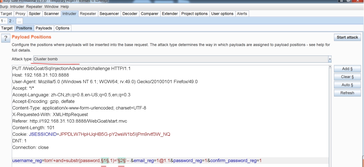Viewport: 364px width, 167px height.
Task: Click the Refresh button
Action: [347, 93]
